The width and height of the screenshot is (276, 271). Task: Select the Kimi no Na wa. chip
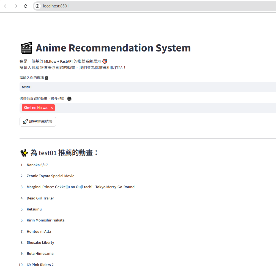36,108
